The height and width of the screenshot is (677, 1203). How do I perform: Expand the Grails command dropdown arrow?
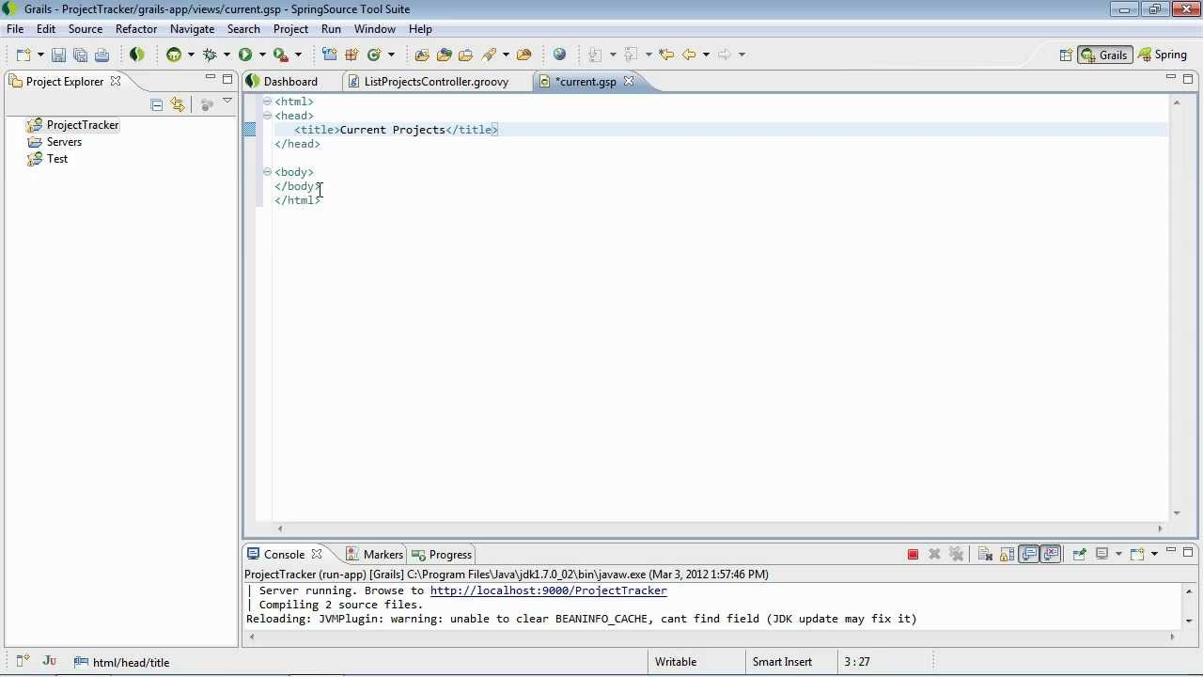[191, 55]
